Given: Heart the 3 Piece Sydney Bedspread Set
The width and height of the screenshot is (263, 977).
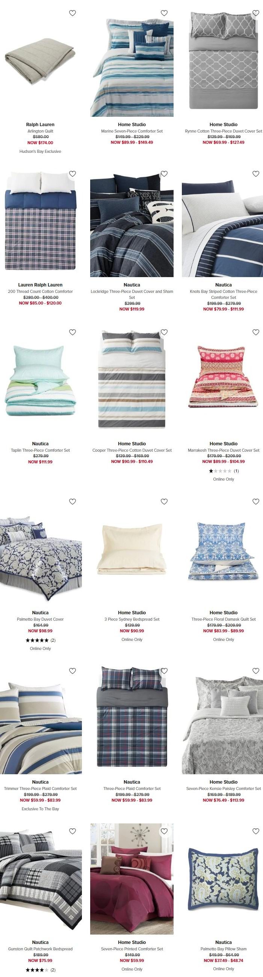Looking at the screenshot, I should click(x=164, y=501).
